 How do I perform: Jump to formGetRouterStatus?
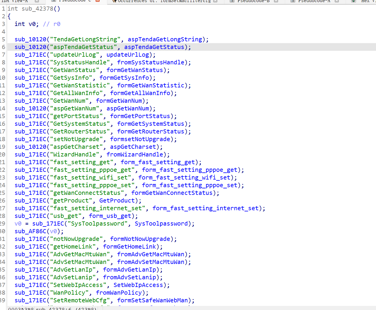click(x=151, y=131)
